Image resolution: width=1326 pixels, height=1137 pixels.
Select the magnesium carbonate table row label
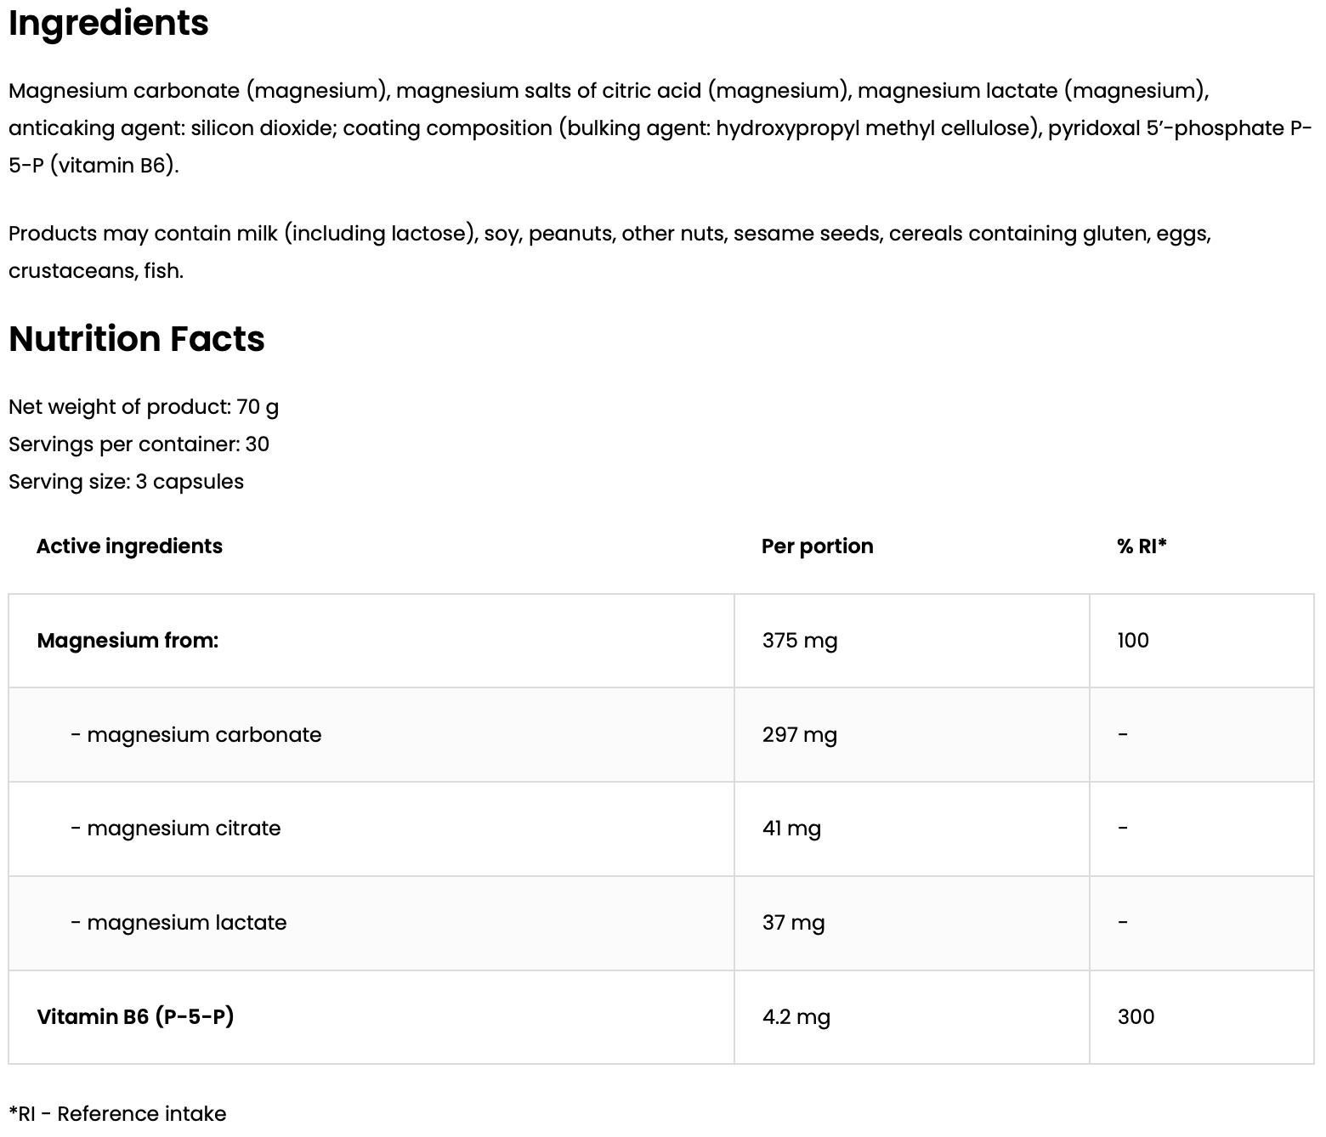196,735
